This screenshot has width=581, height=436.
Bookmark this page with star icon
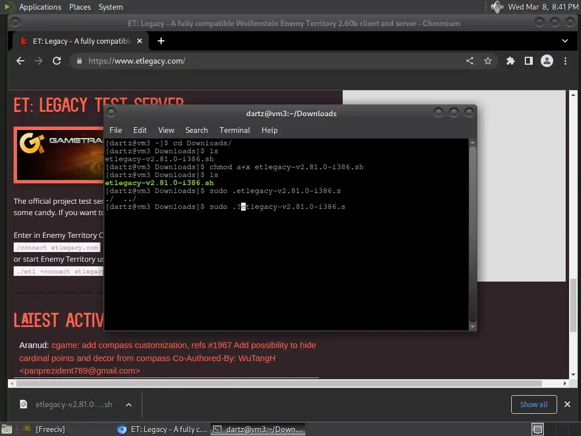[487, 61]
